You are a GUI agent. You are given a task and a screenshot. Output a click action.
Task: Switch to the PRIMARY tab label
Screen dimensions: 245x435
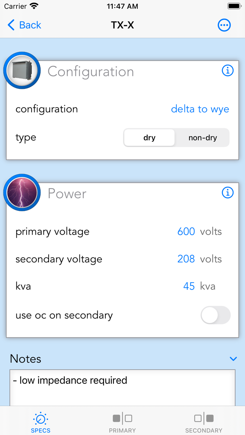(x=122, y=430)
